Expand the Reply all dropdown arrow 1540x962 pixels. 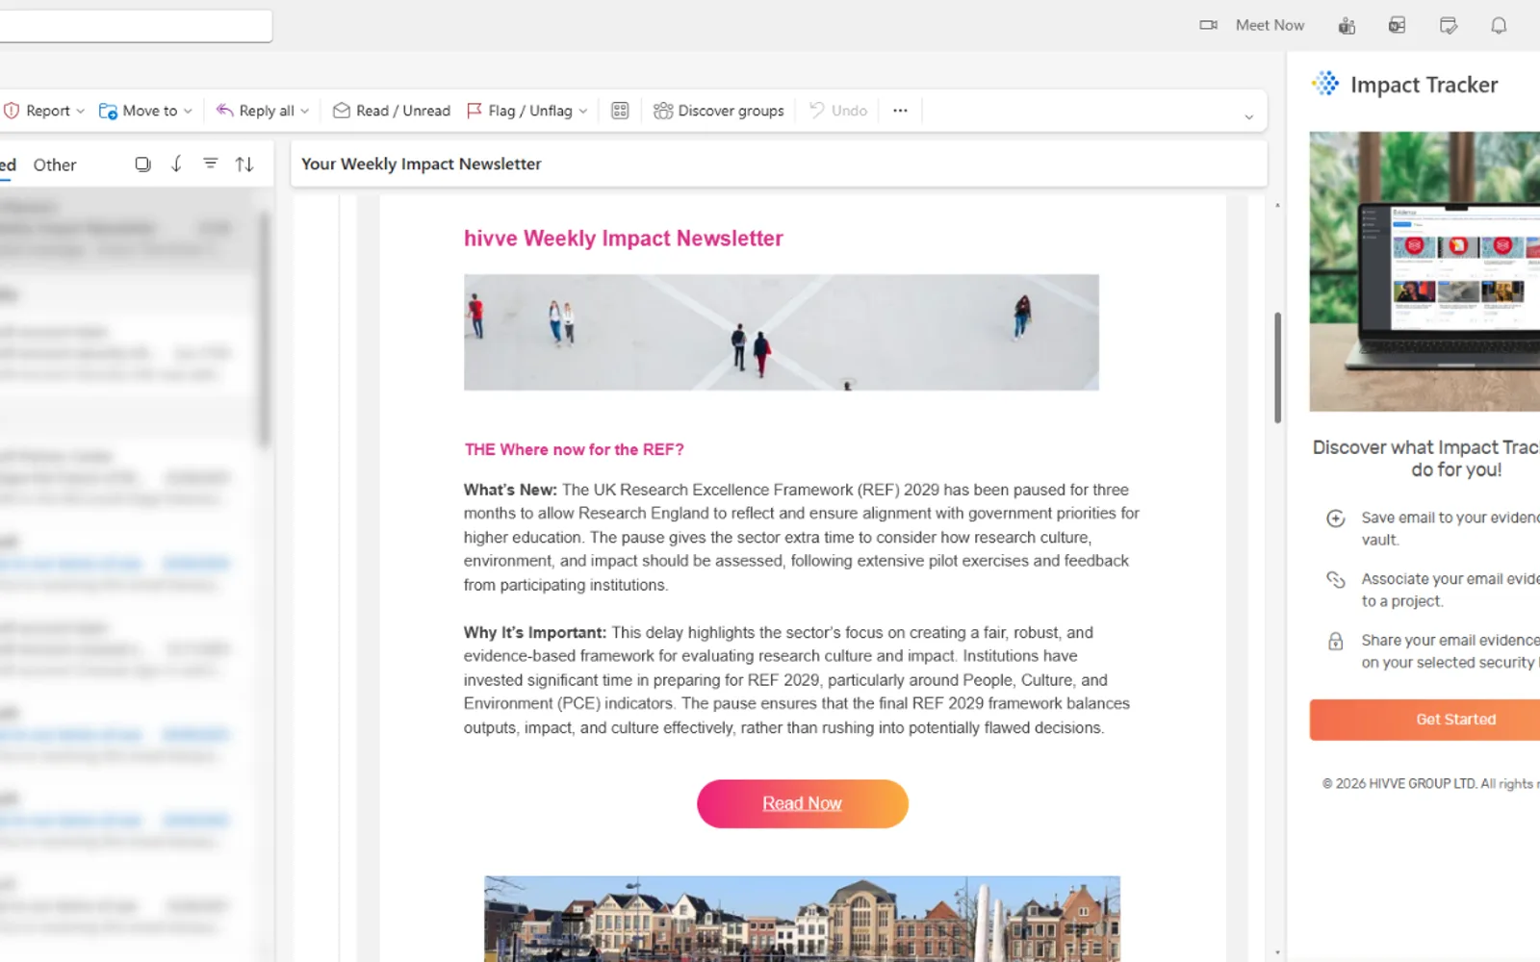click(x=305, y=112)
